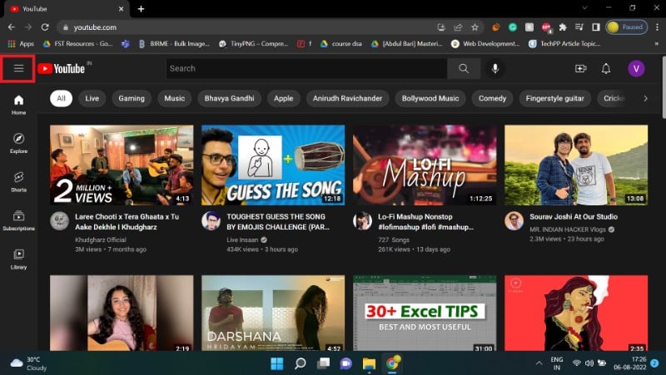Open the notifications bell

(606, 68)
